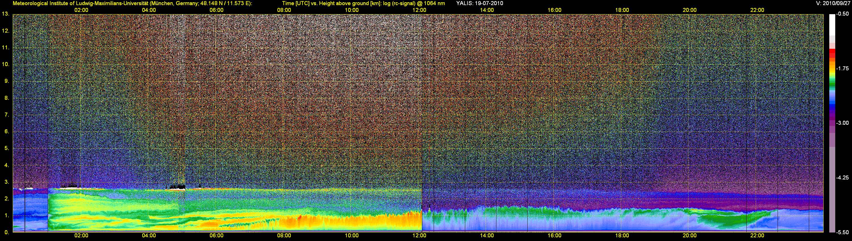This screenshot has width=852, height=241.
Task: Click the 14:00 label on the top time axis
Action: [487, 10]
